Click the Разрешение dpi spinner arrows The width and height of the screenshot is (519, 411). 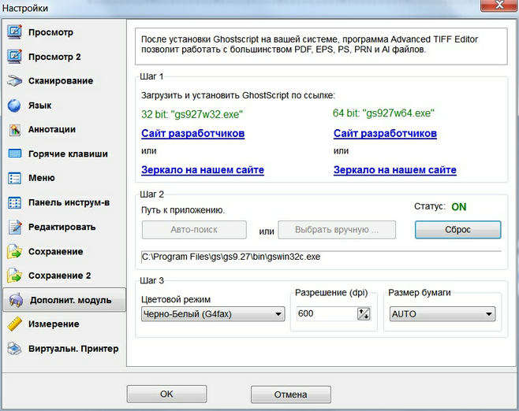(x=364, y=314)
